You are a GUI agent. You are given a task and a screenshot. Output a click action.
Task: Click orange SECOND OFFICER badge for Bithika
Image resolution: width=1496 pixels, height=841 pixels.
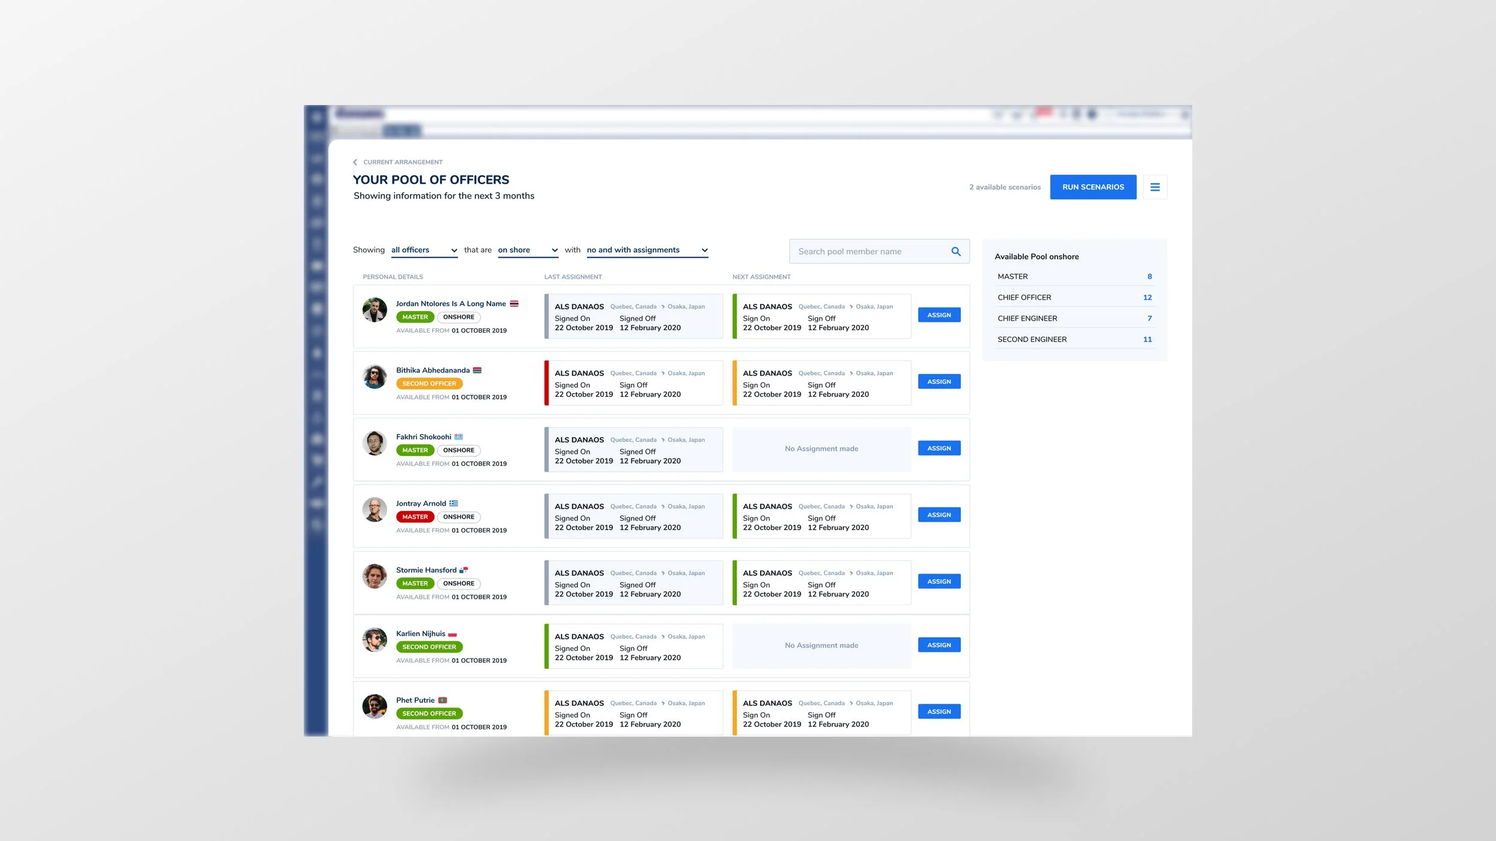428,384
